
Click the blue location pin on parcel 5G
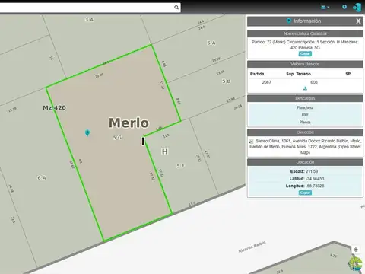(87, 133)
